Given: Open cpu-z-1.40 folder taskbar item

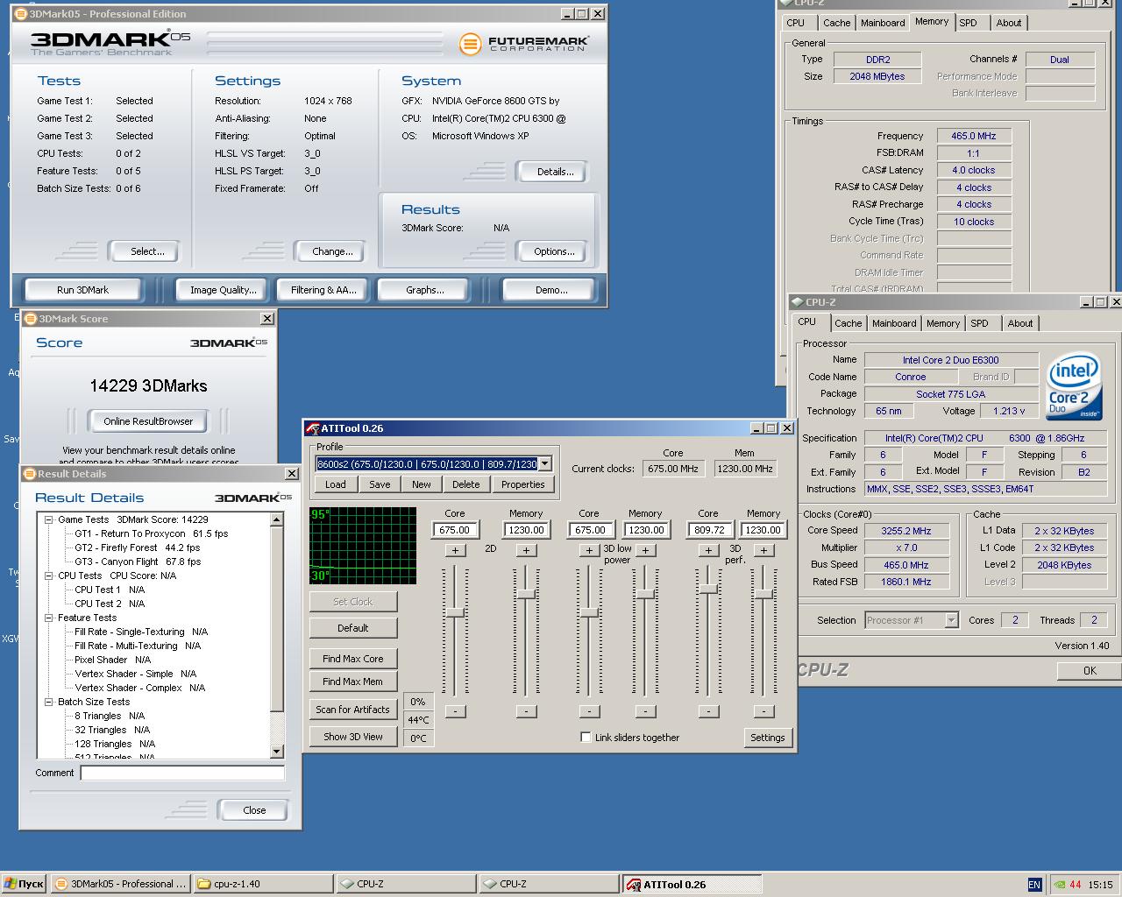Looking at the screenshot, I should coord(262,884).
